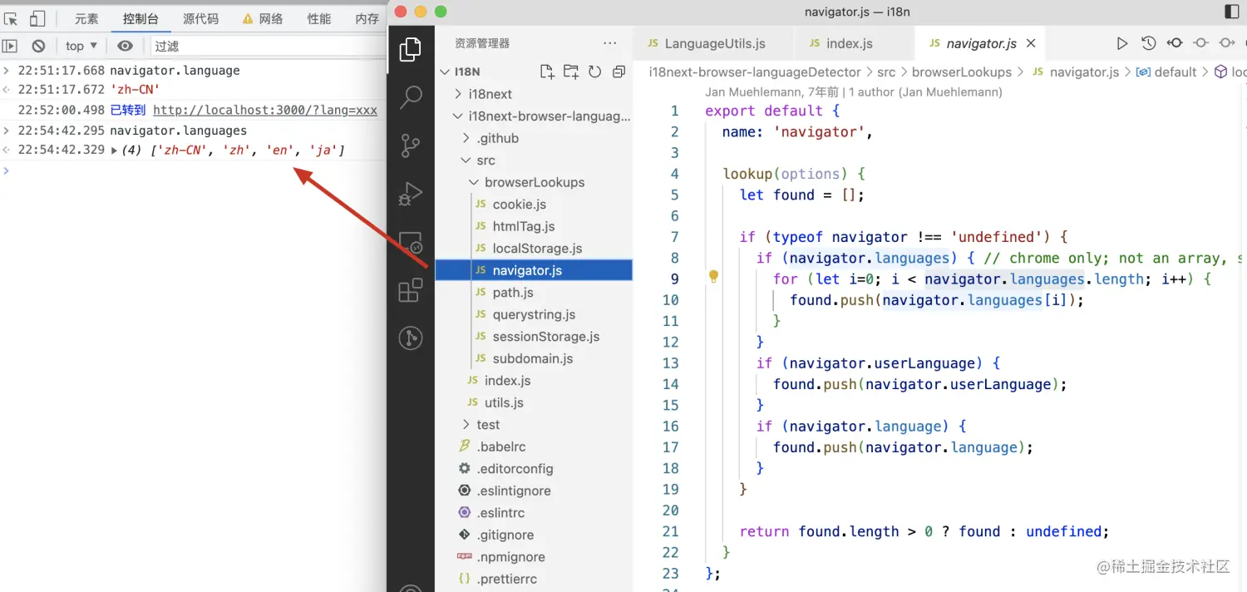
Task: Click the lightbulb quick-fix icon on line 9
Action: [713, 277]
